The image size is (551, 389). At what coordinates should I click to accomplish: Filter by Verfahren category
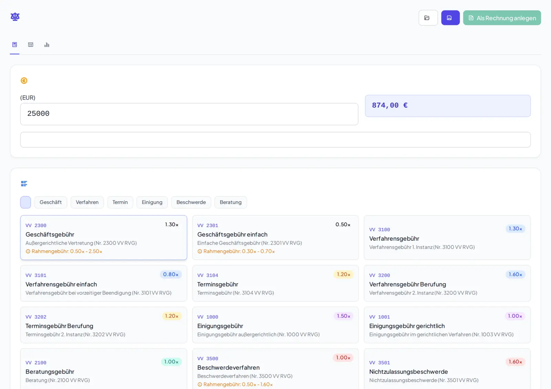pyautogui.click(x=87, y=202)
